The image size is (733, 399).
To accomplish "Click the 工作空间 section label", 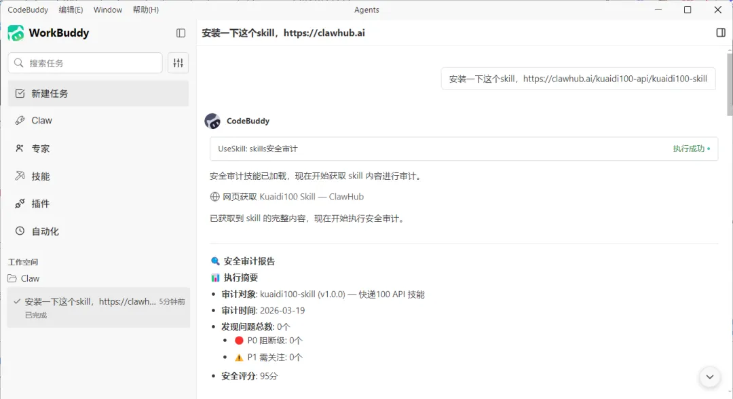I will point(23,262).
